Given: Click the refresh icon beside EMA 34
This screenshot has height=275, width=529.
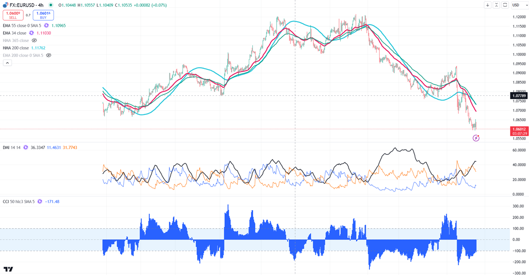Looking at the screenshot, I should click(x=31, y=33).
